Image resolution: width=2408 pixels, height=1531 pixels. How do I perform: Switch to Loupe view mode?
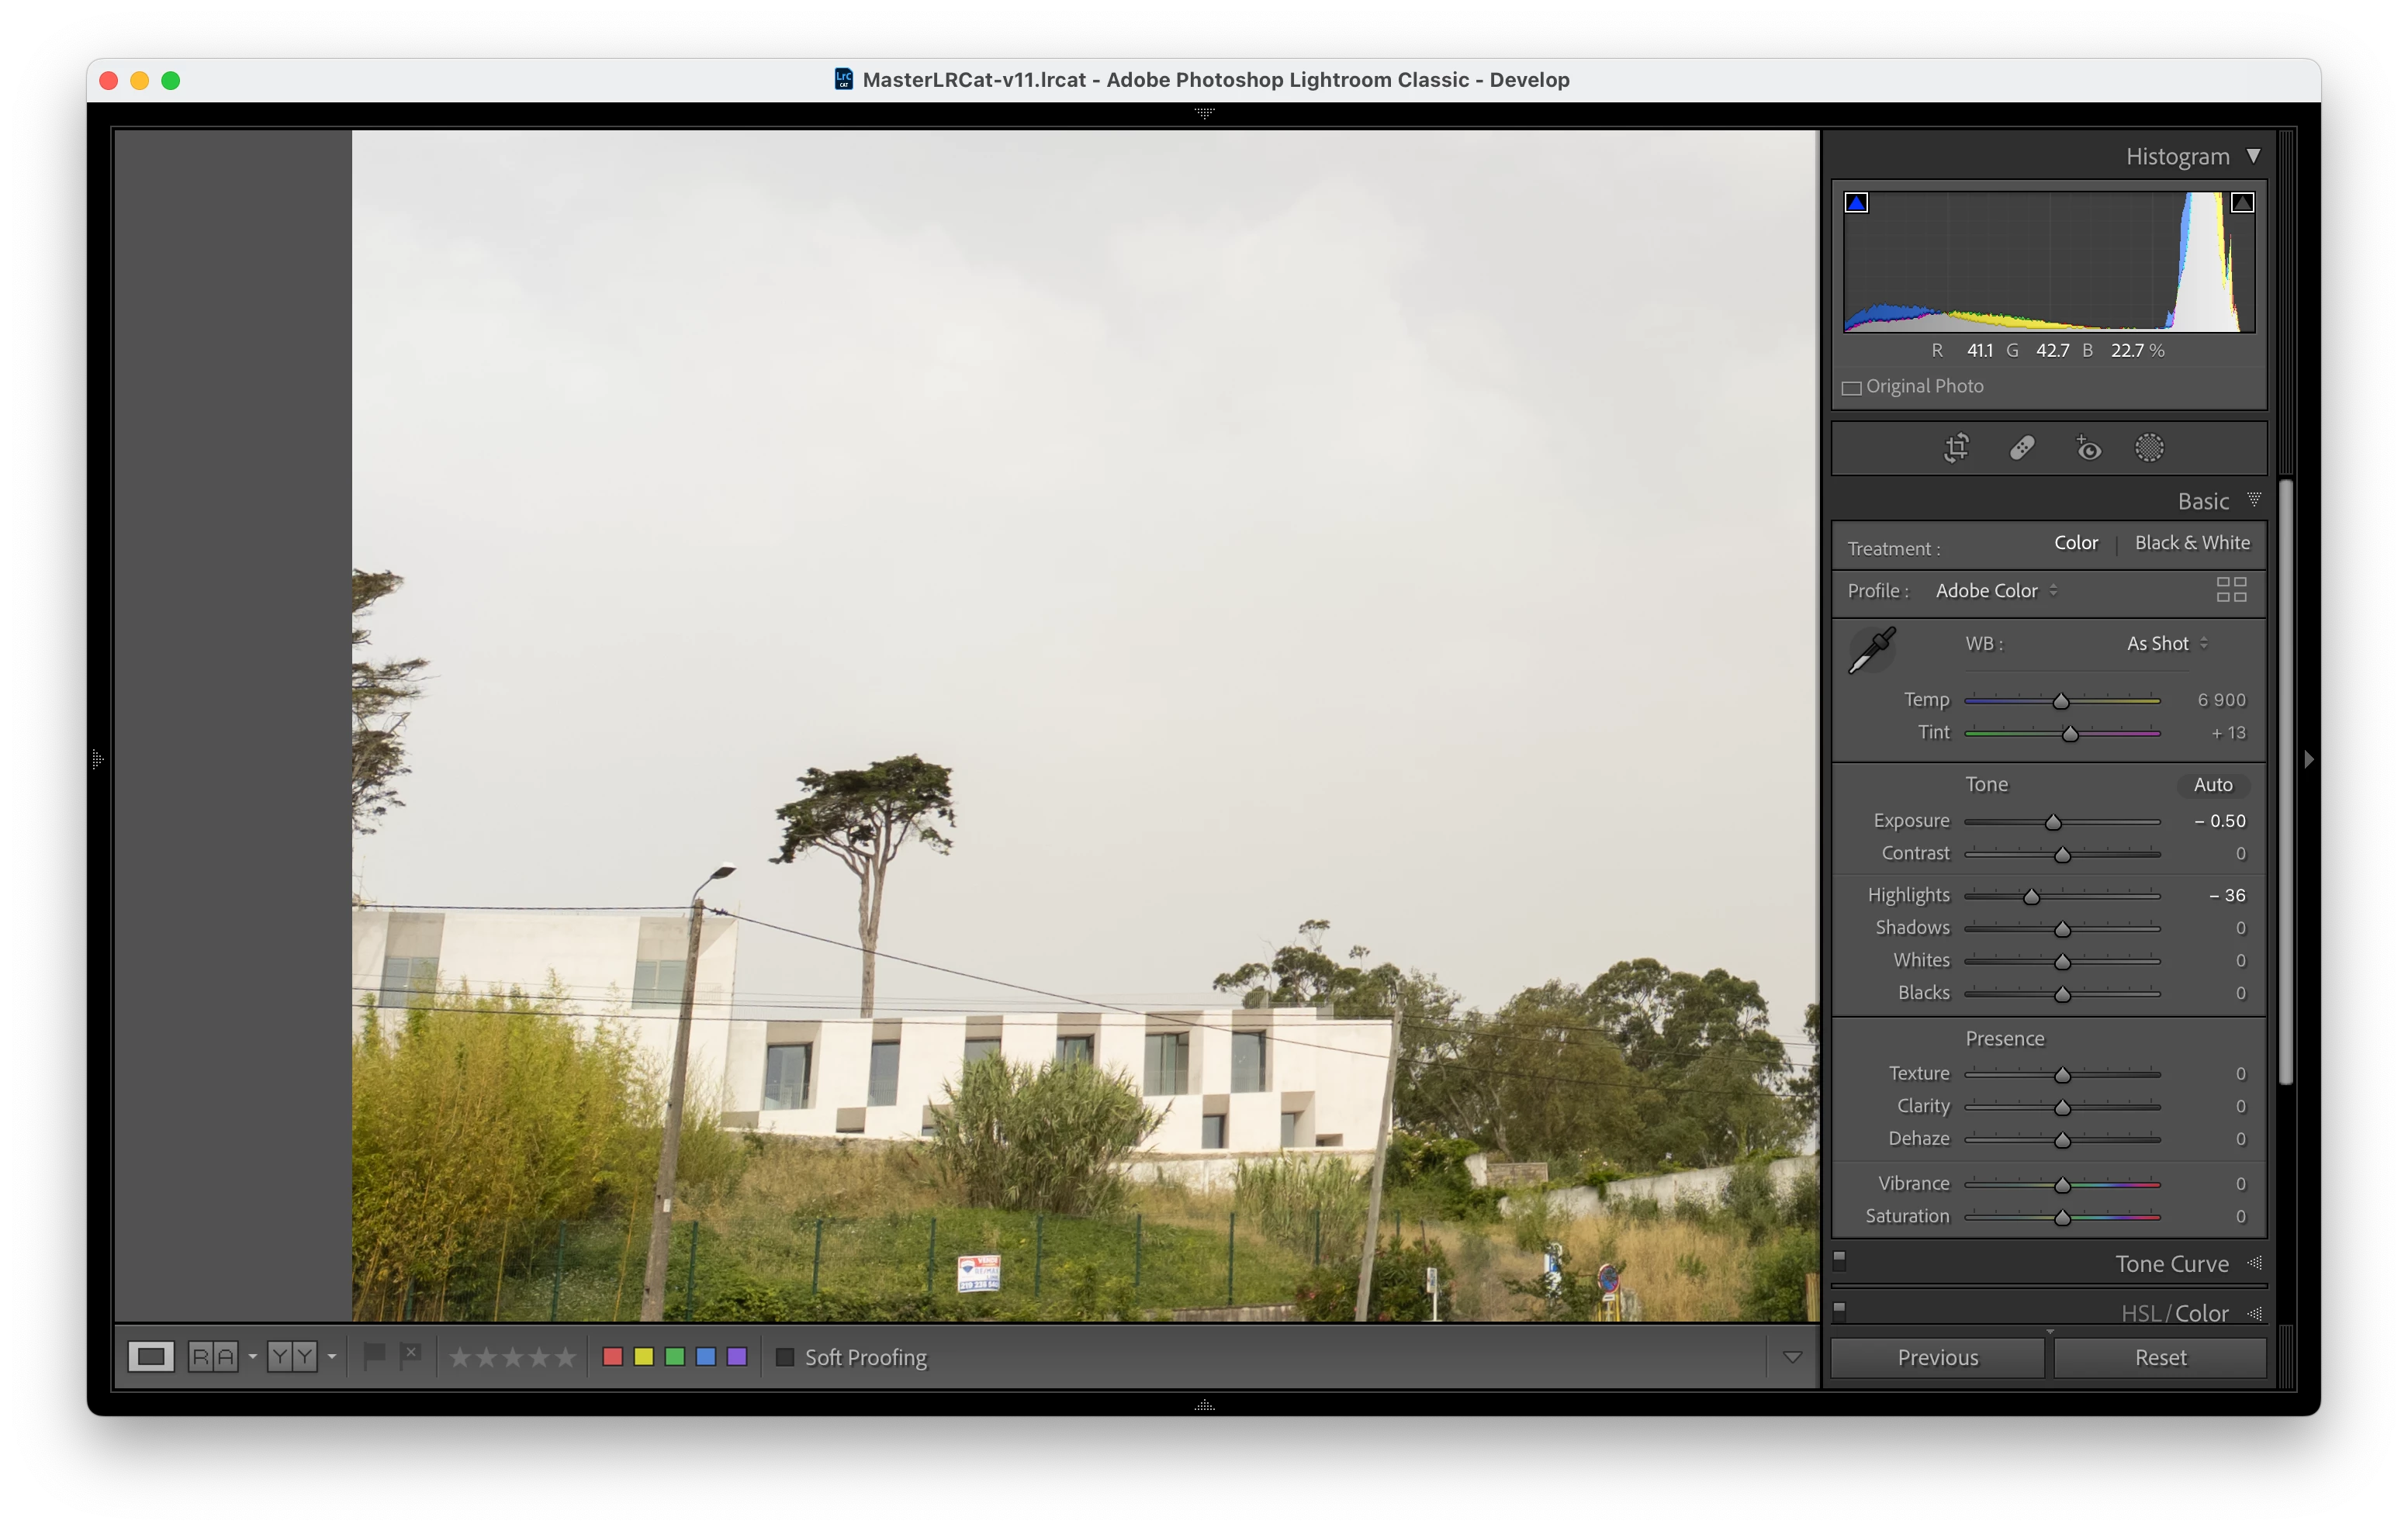151,1357
